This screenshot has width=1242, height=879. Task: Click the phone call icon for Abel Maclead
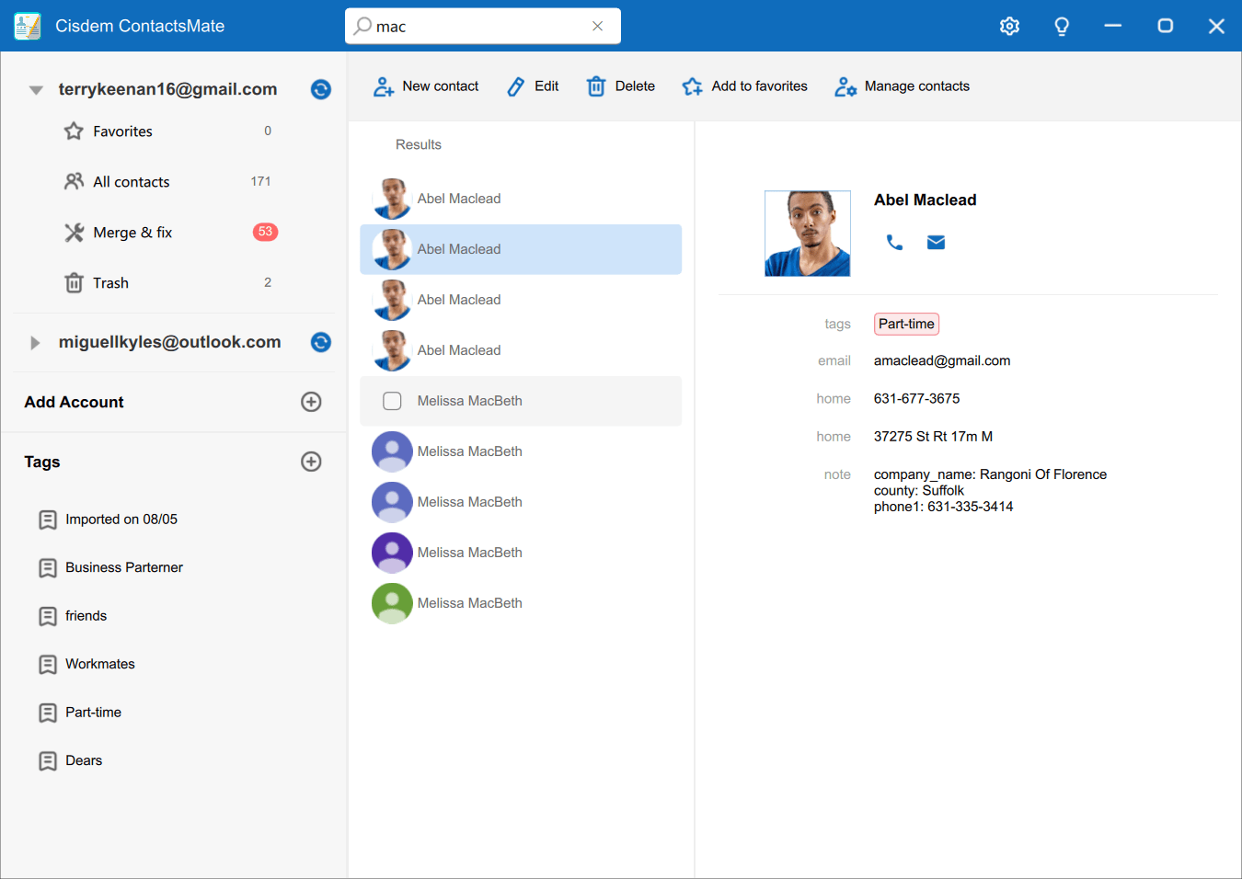pos(894,243)
